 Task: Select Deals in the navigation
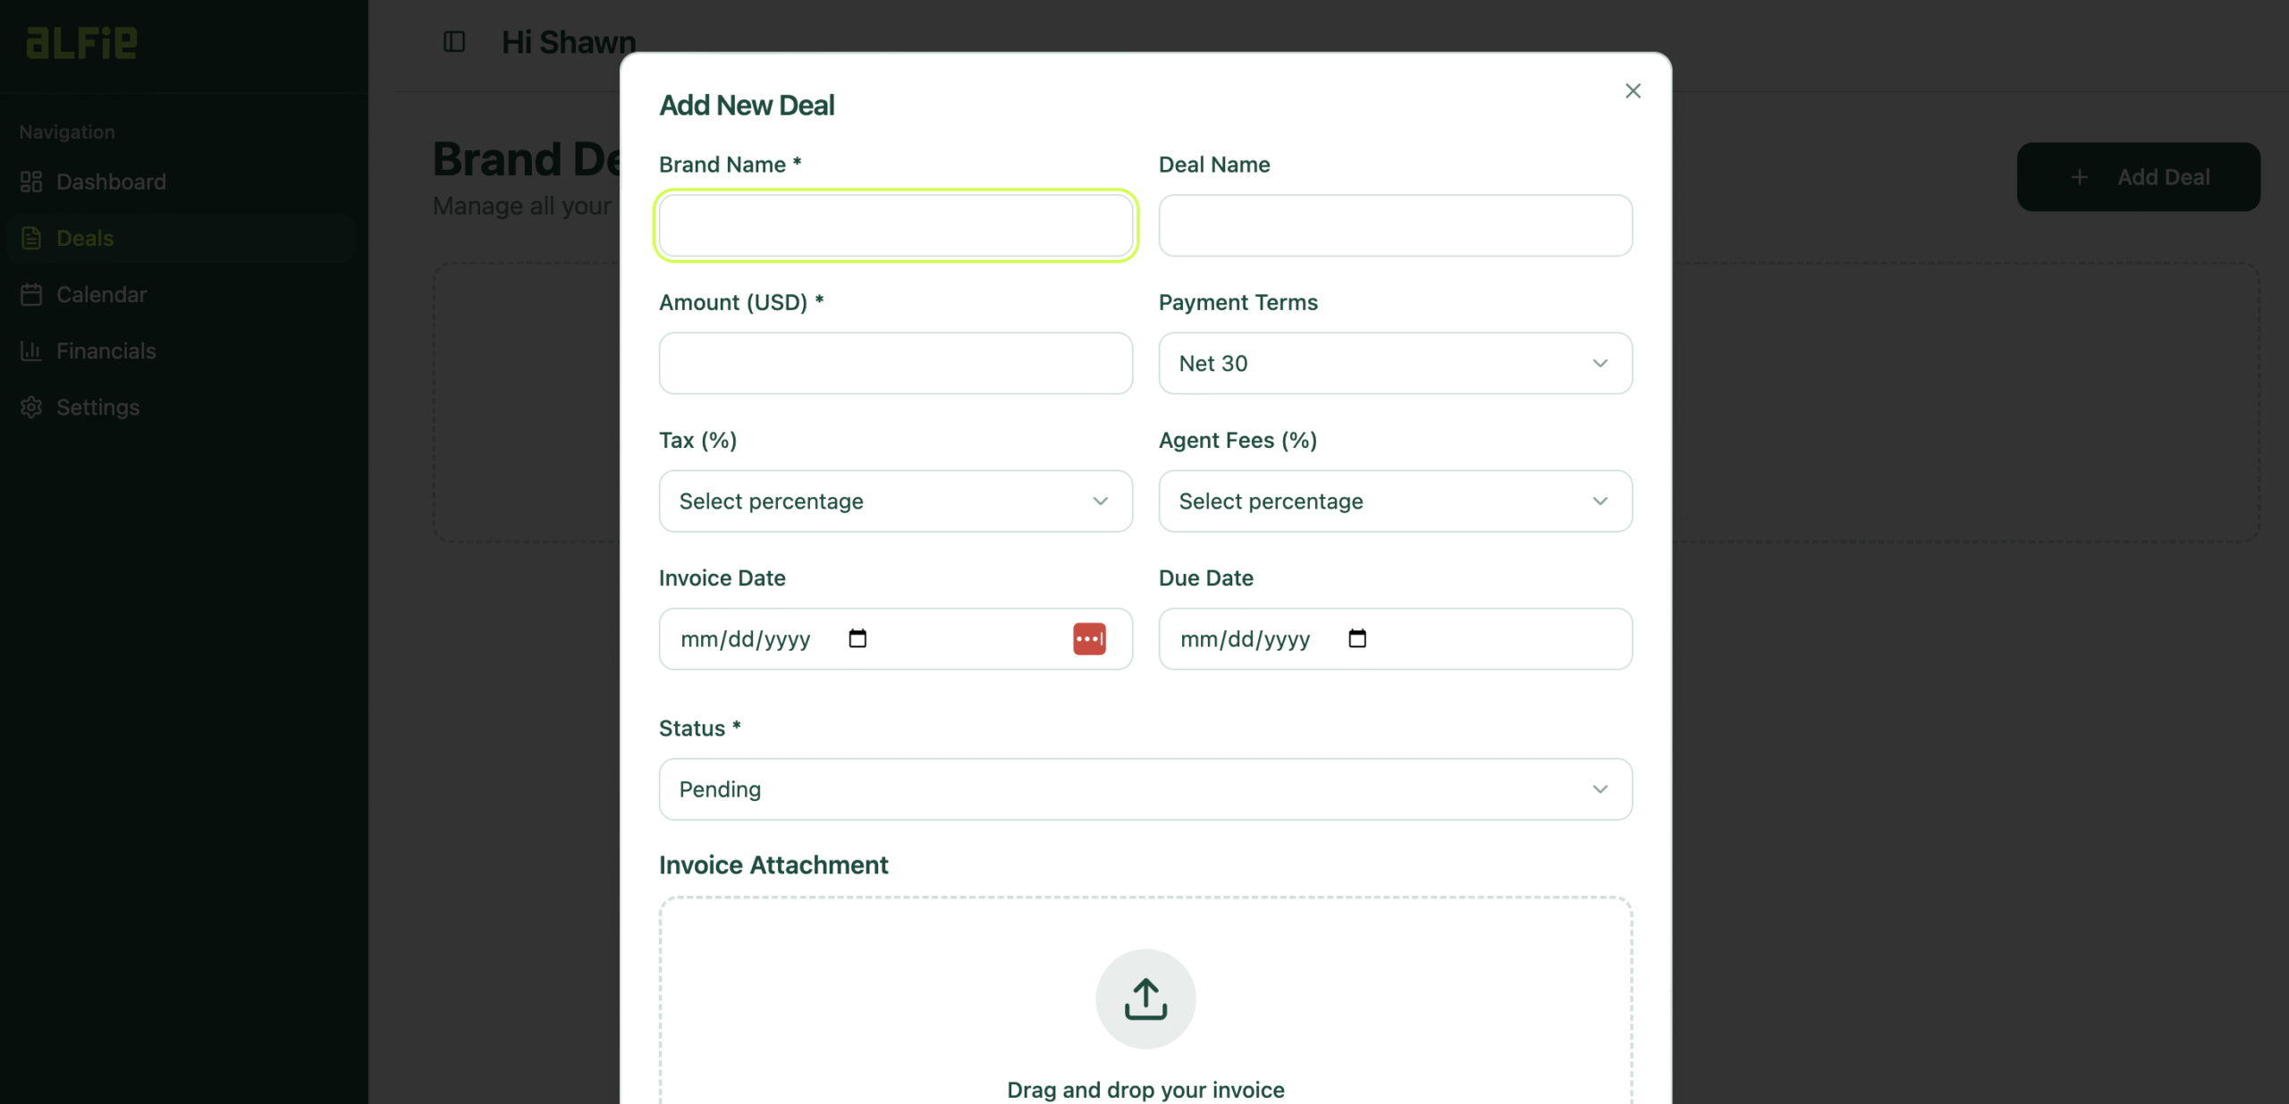pyautogui.click(x=85, y=239)
